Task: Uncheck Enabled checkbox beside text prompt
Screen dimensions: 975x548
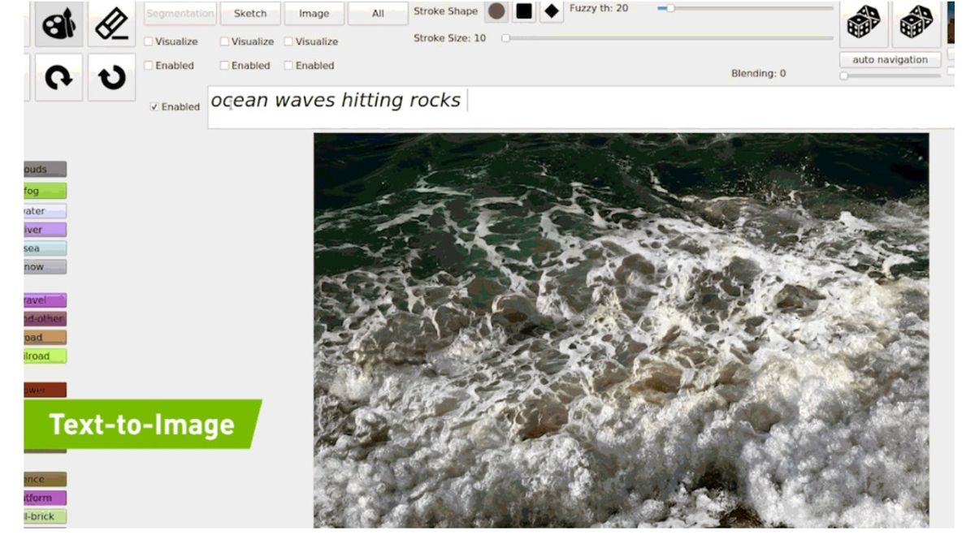Action: 154,107
